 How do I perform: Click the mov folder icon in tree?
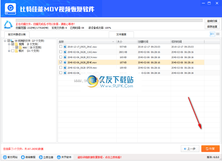pos(20,48)
